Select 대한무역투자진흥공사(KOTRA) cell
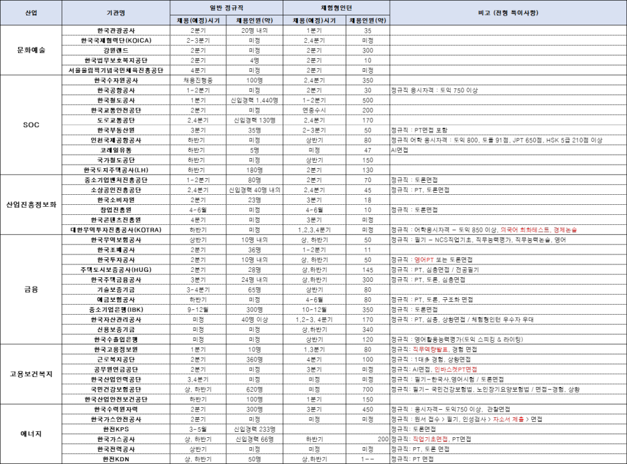 116,230
